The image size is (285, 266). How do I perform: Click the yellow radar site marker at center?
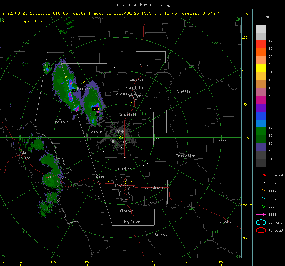[x=121, y=138]
